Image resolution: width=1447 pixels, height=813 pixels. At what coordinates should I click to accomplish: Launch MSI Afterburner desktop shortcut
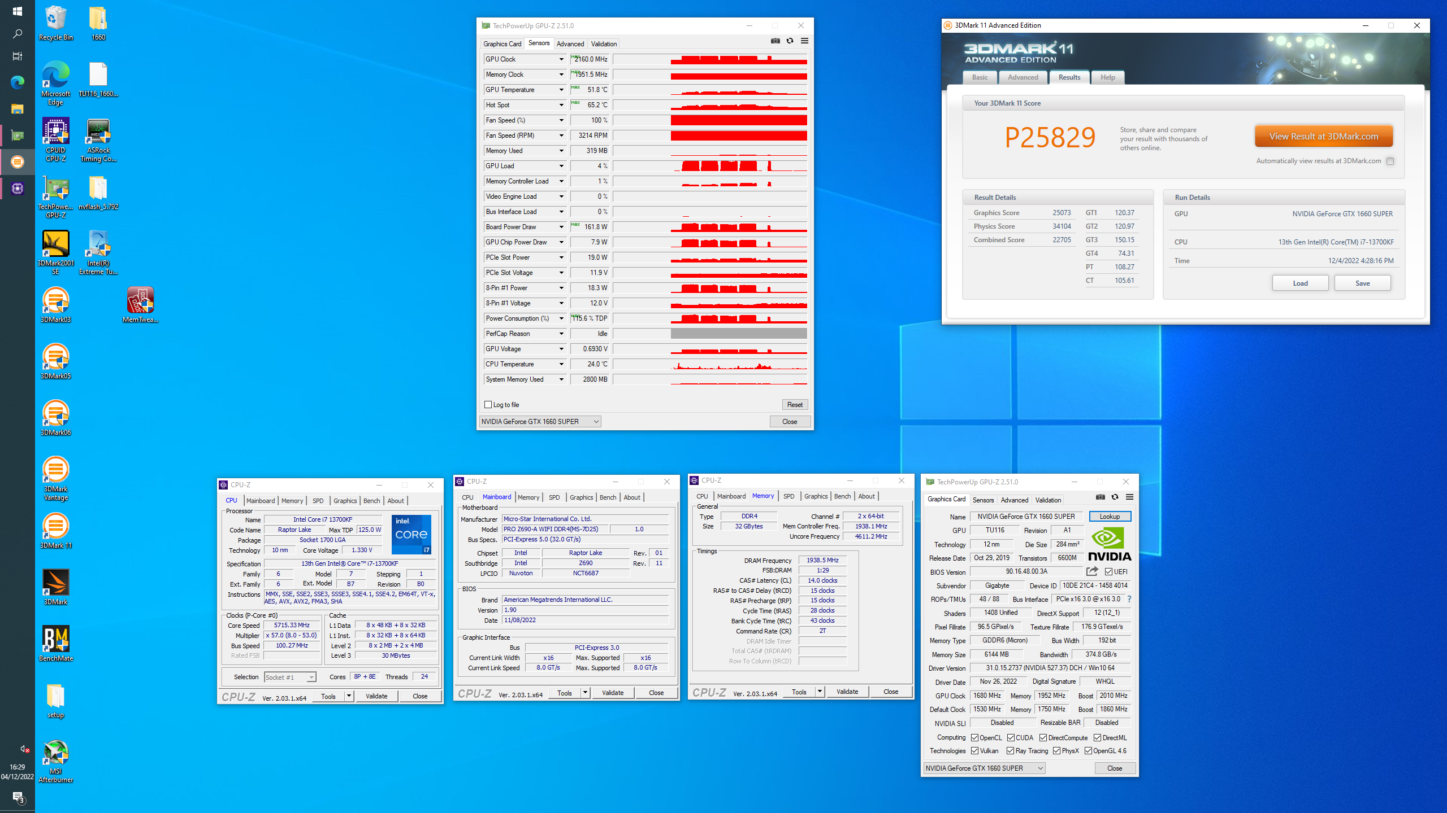[55, 761]
